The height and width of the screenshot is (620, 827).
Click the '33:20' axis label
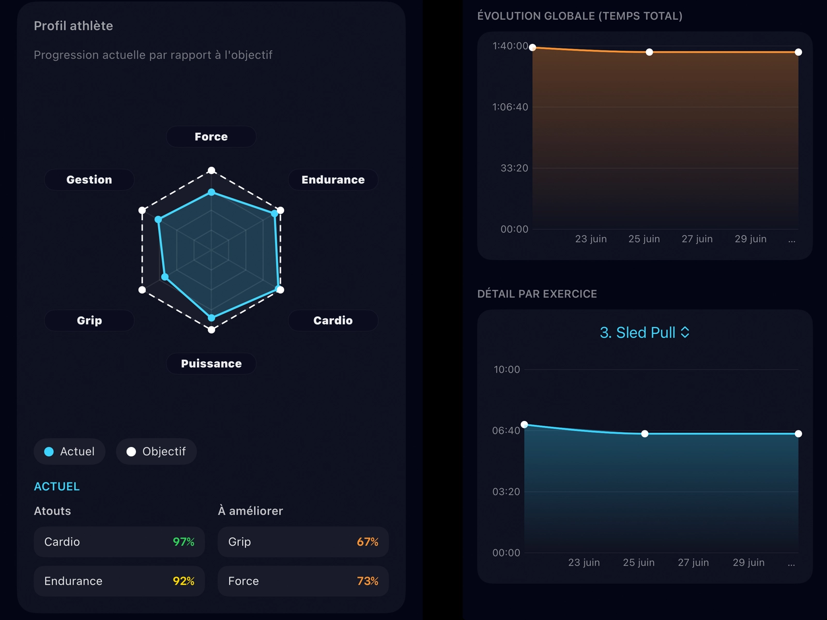514,168
